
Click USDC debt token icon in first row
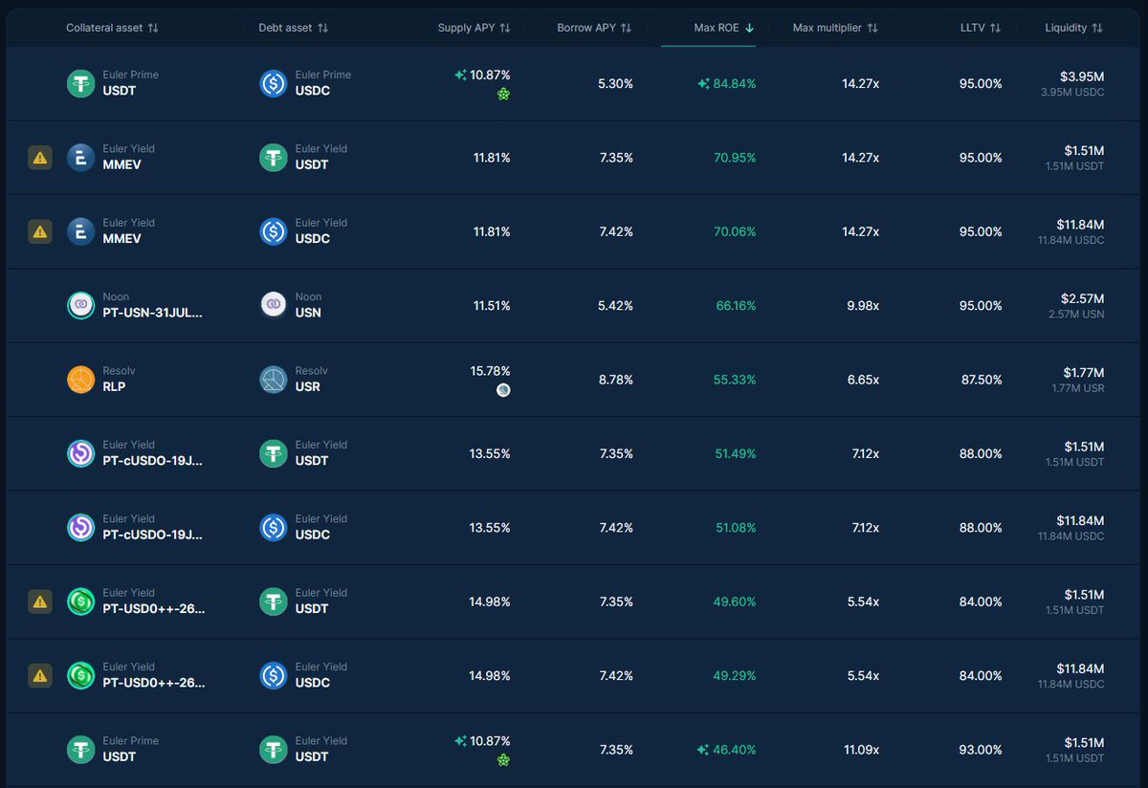click(274, 83)
